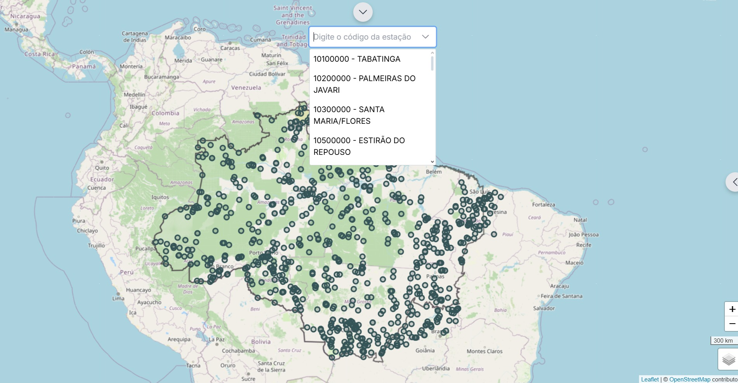This screenshot has height=383, width=738.
Task: Click leftmost ocean marker north of Fortaleza
Action: click(596, 202)
